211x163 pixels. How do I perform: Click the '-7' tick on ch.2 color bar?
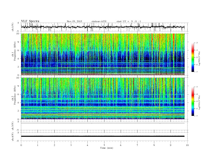196,116
